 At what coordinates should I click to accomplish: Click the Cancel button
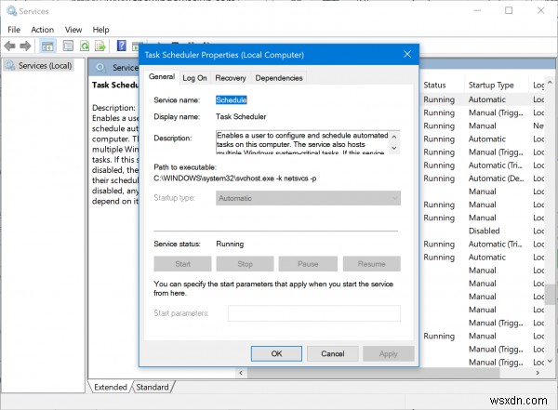click(332, 354)
